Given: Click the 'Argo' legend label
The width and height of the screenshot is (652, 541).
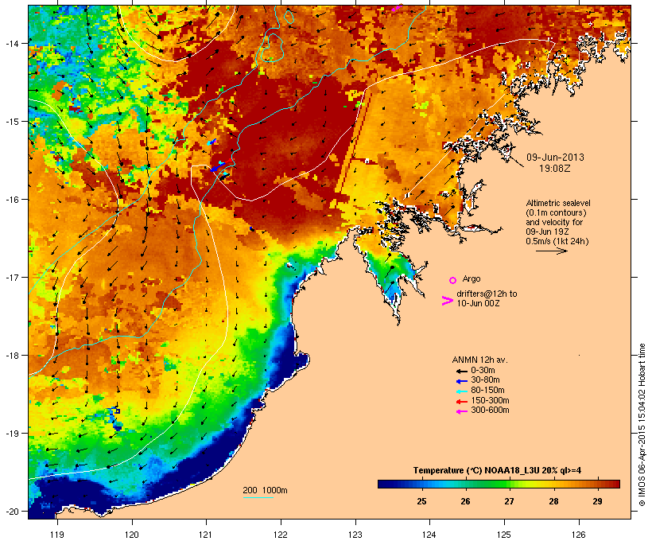Looking at the screenshot, I should [x=472, y=278].
